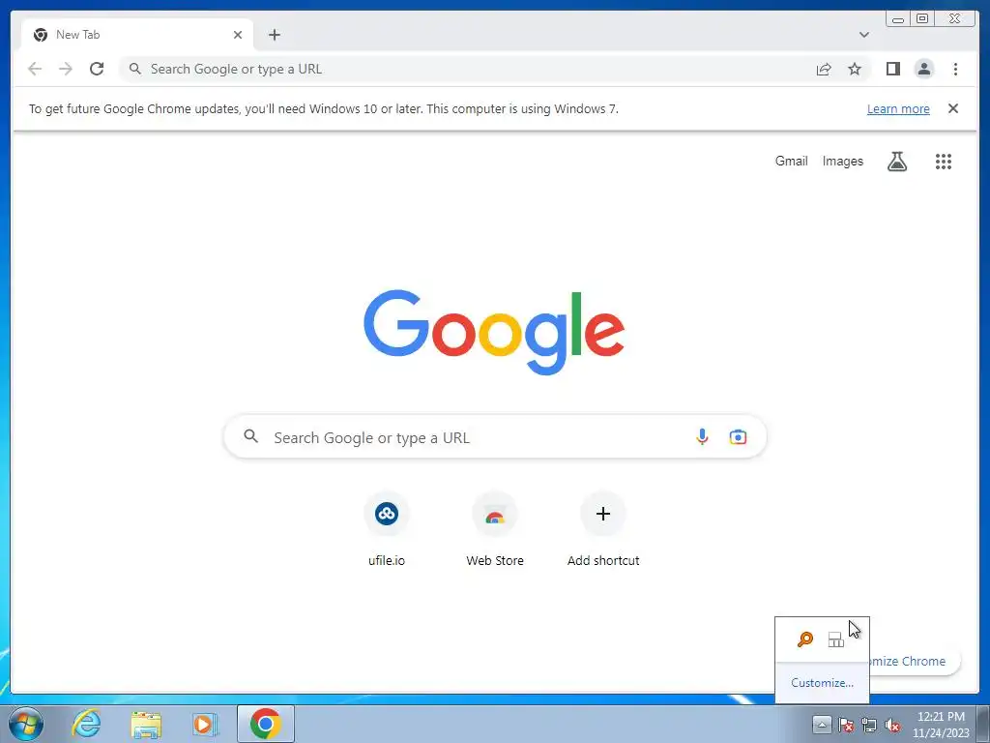This screenshot has width=990, height=743.
Task: Open a new tab with the plus button
Action: (x=274, y=35)
